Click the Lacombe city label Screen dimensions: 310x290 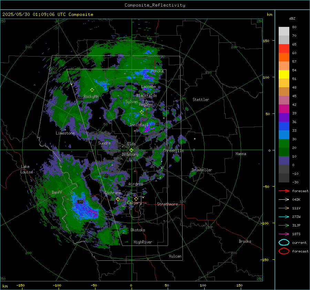coord(148,87)
